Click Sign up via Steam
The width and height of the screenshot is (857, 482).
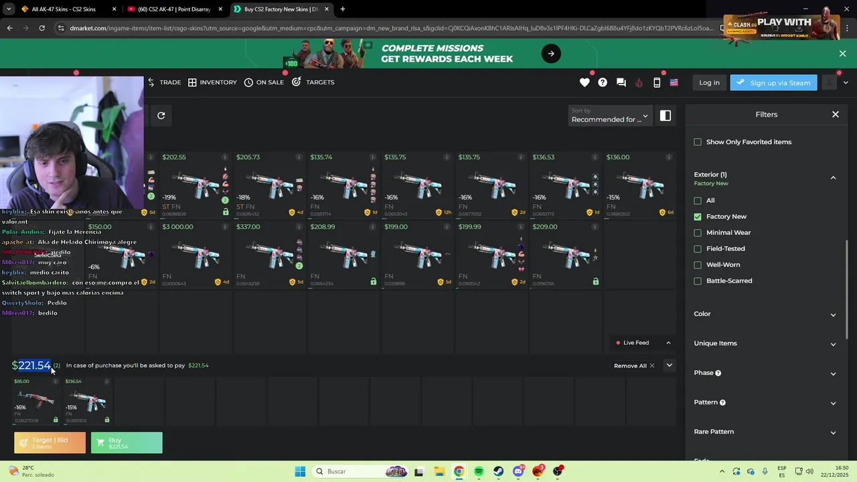point(773,82)
